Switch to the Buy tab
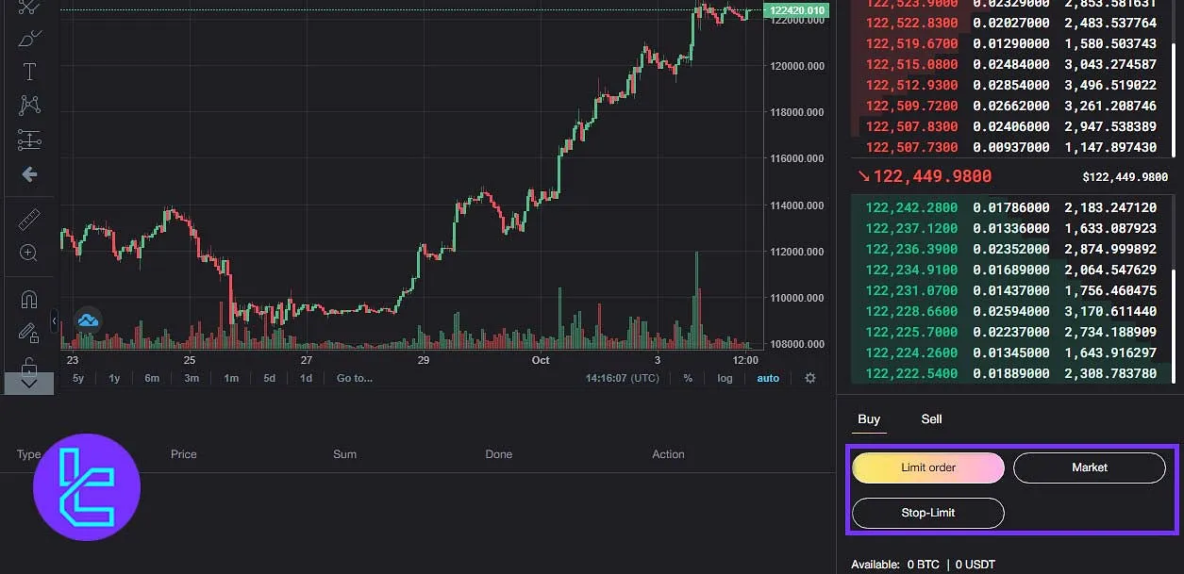 click(x=869, y=419)
